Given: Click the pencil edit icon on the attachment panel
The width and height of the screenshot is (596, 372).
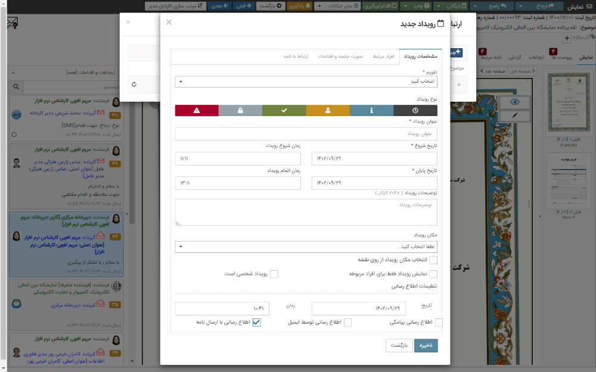Looking at the screenshot, I should point(514,115).
